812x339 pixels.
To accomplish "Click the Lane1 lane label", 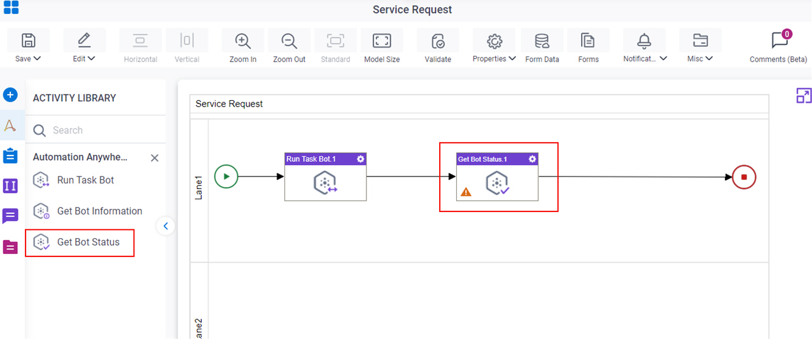I will [199, 187].
